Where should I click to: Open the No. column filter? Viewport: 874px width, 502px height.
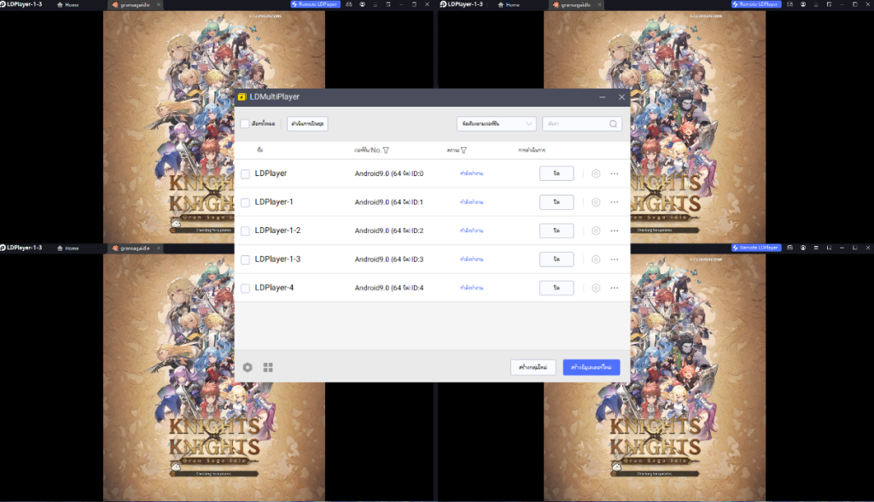coord(387,150)
